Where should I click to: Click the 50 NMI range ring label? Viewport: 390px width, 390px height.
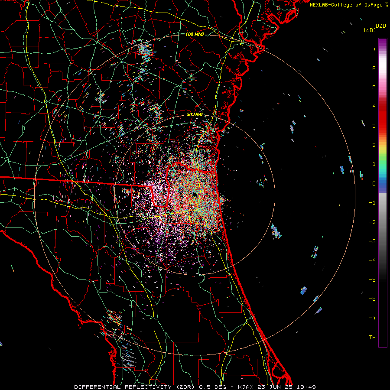click(x=195, y=114)
